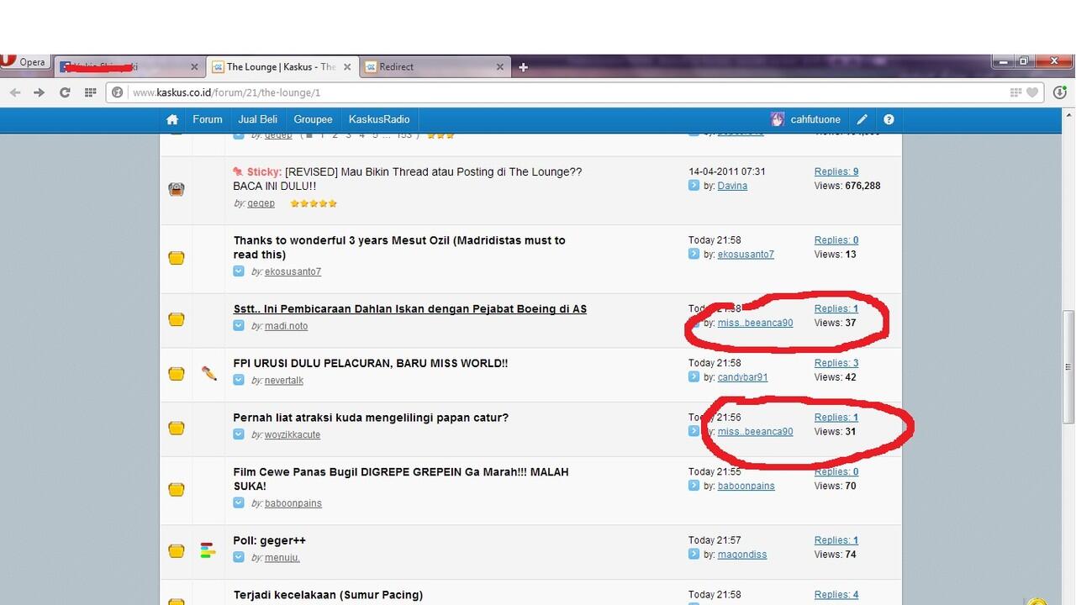Screen dimensions: 1076x605
Task: View nevertalk author profile
Action: coord(284,381)
